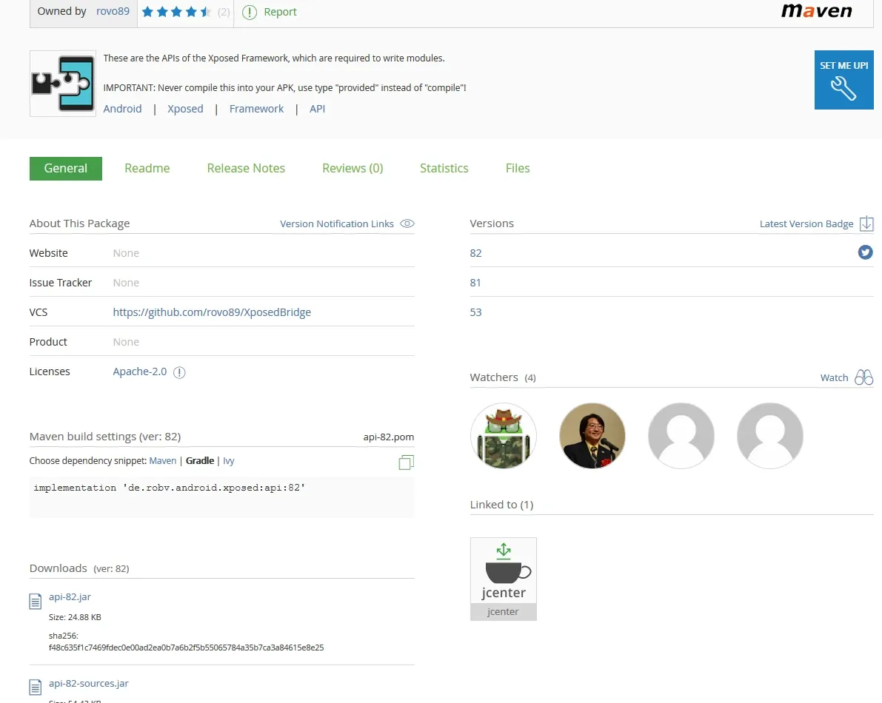Select the General tab

point(66,169)
